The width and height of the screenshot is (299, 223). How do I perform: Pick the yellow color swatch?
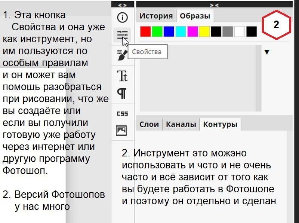(204, 31)
